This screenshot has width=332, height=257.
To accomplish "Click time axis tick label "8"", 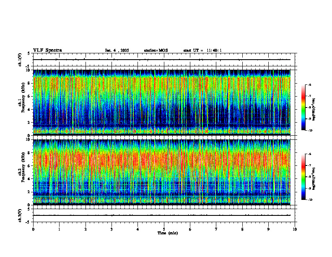I will 242,229.
